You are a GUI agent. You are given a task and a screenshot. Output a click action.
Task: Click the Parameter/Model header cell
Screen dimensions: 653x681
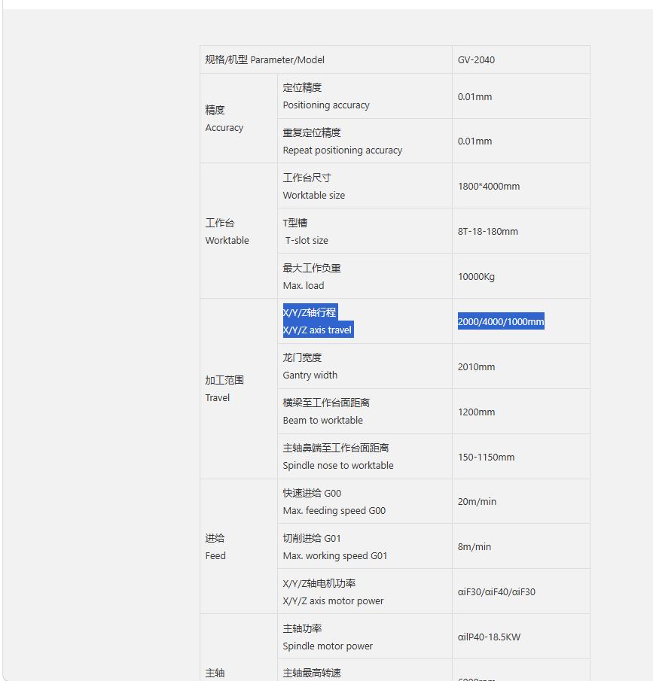pyautogui.click(x=326, y=59)
